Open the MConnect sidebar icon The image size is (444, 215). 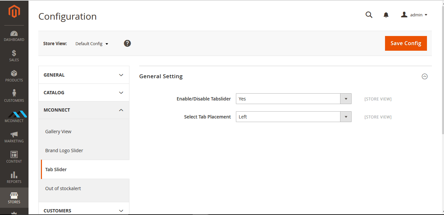click(x=14, y=114)
